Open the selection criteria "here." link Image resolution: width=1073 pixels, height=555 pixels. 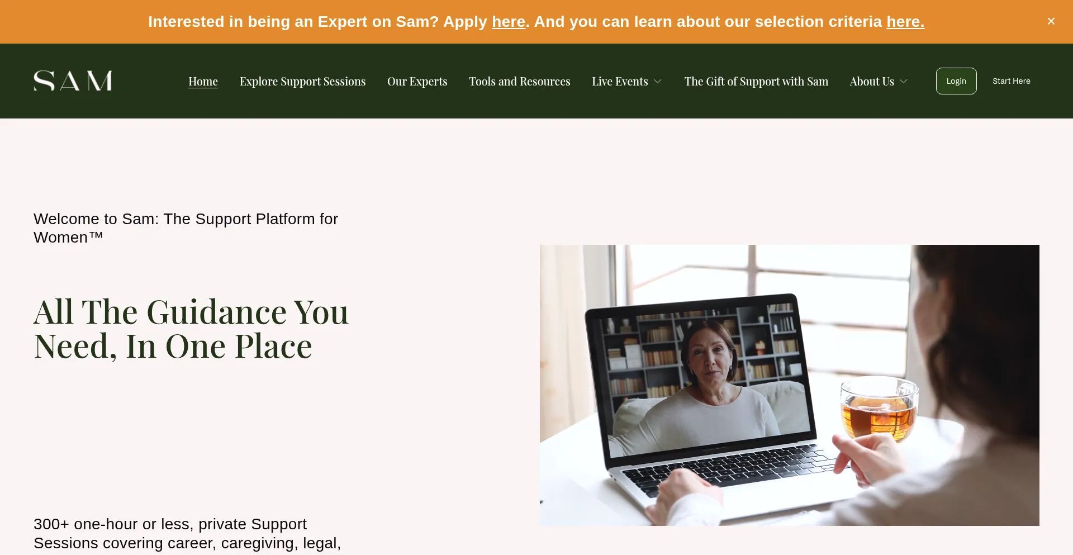pos(905,22)
